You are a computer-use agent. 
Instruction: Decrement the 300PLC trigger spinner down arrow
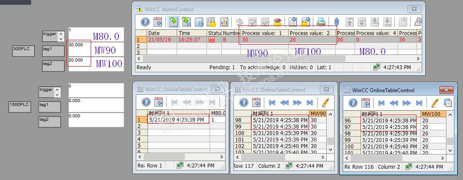(61, 39)
